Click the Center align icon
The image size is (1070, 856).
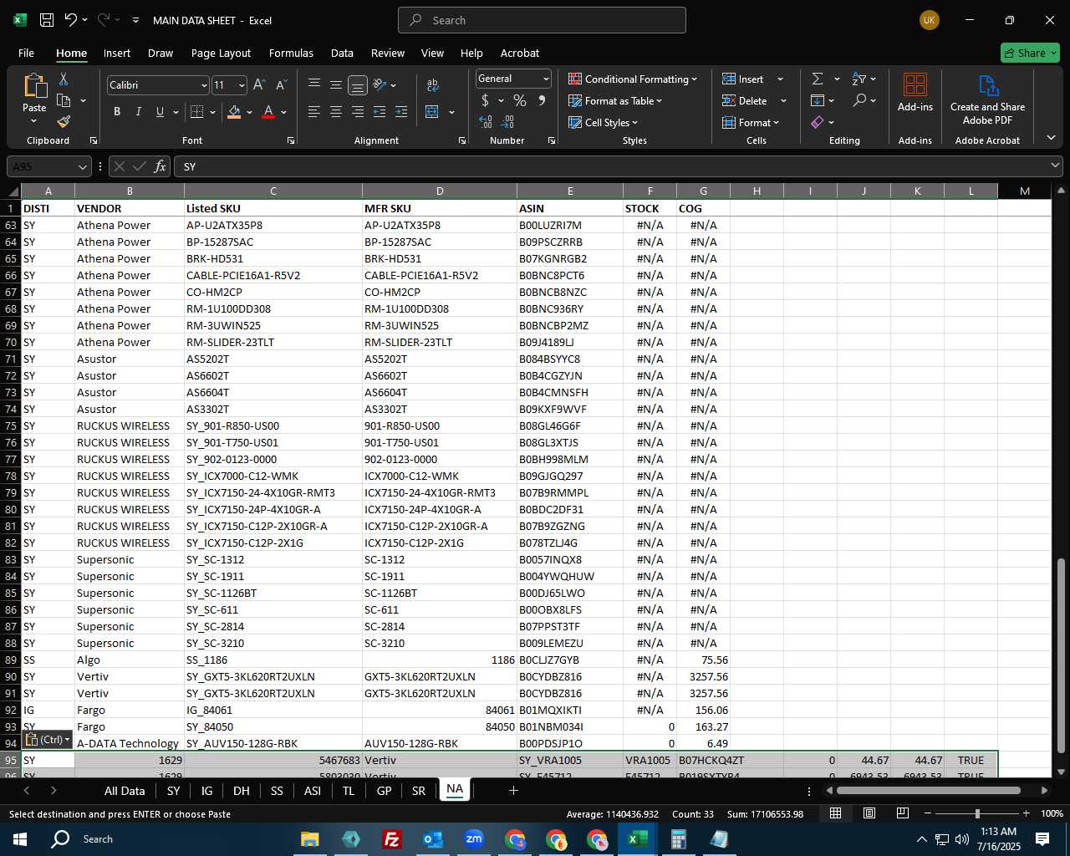pyautogui.click(x=336, y=111)
